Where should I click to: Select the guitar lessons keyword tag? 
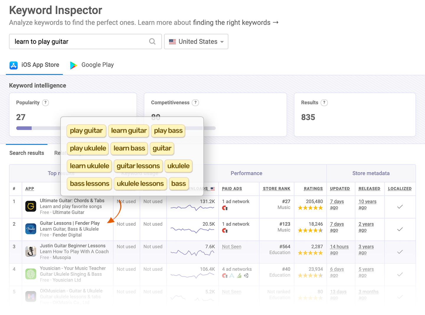(x=138, y=166)
